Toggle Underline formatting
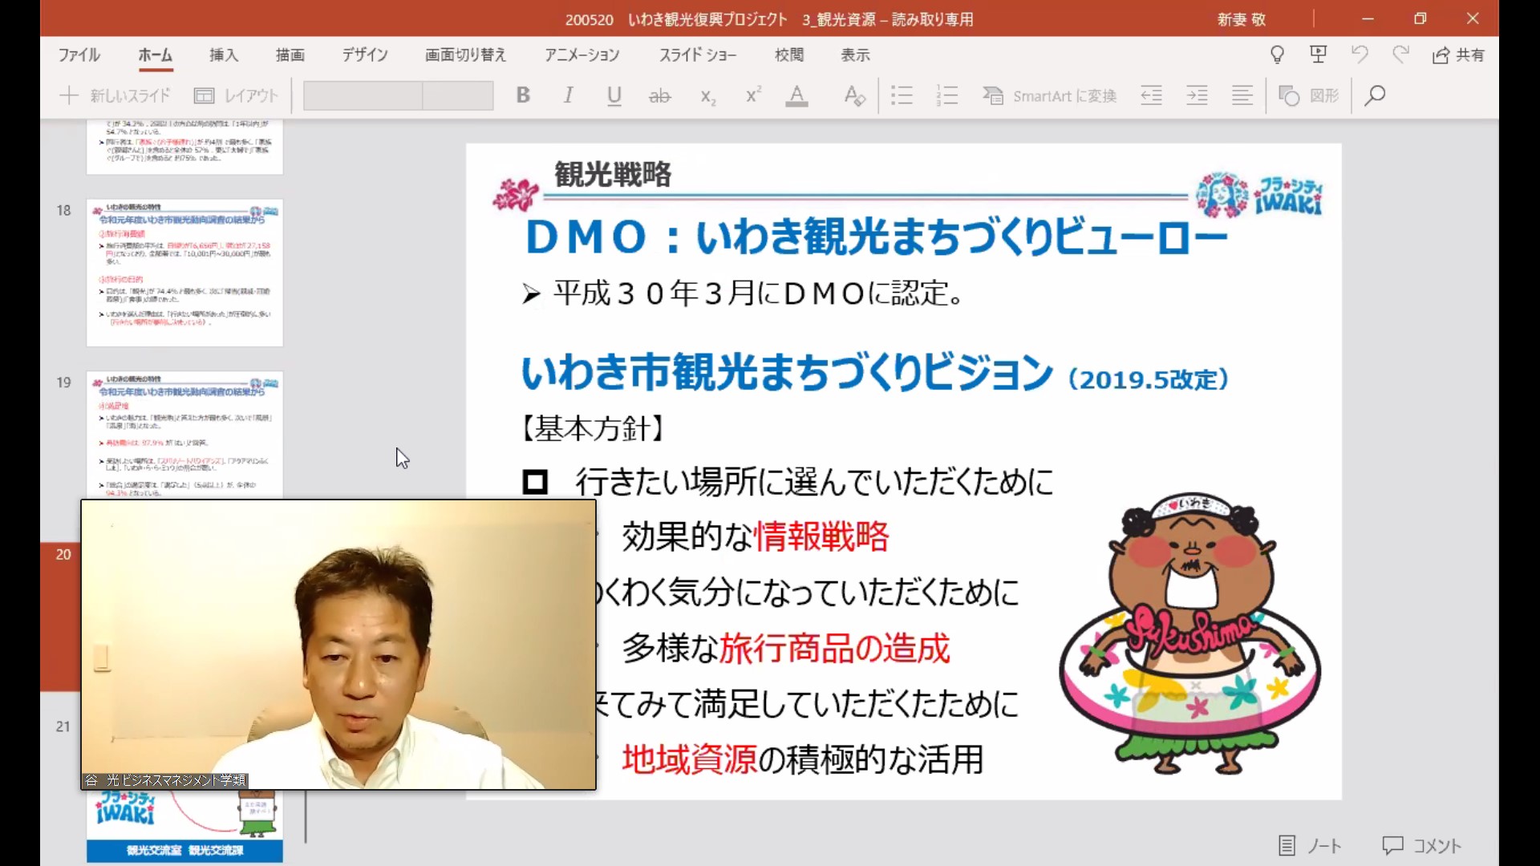 pos(614,96)
